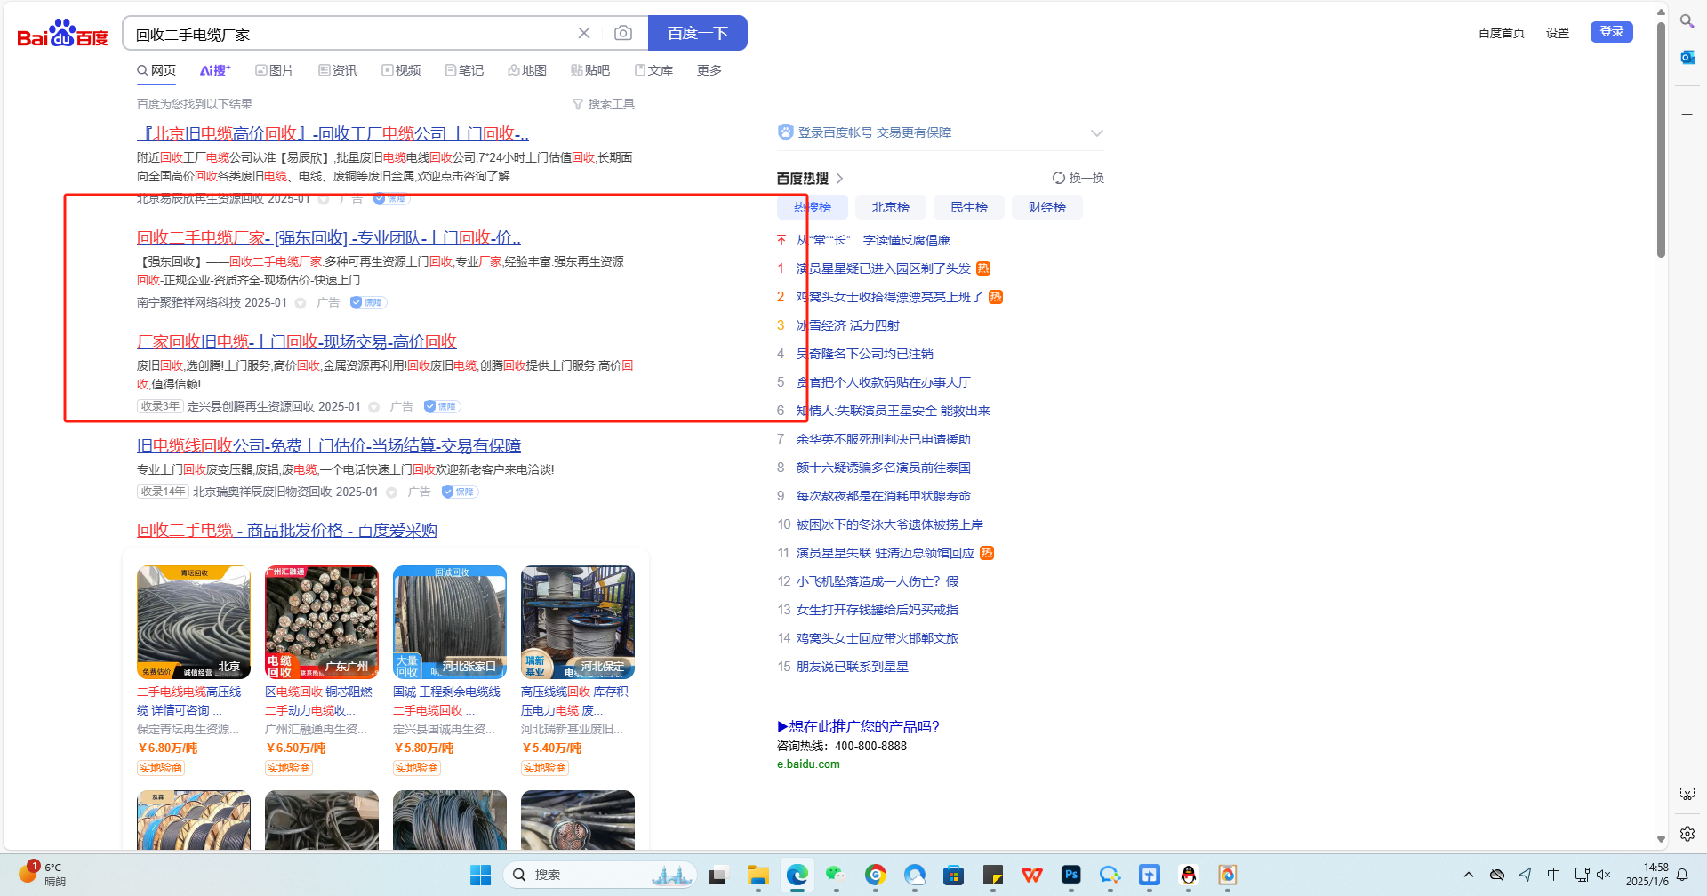Image resolution: width=1707 pixels, height=896 pixels.
Task: Open sidebar settings gear icon
Action: (1687, 834)
